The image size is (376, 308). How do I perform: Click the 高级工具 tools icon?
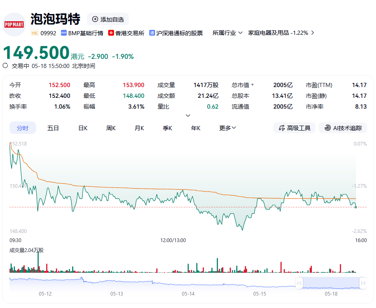282,128
